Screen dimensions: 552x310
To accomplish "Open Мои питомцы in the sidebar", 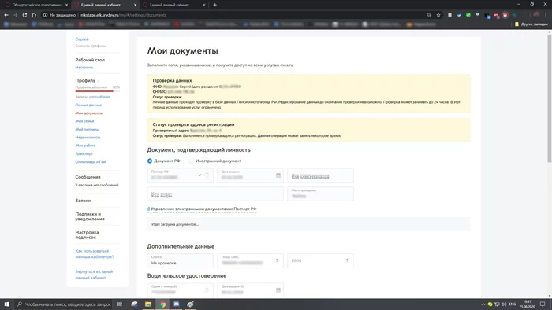I will pos(87,130).
